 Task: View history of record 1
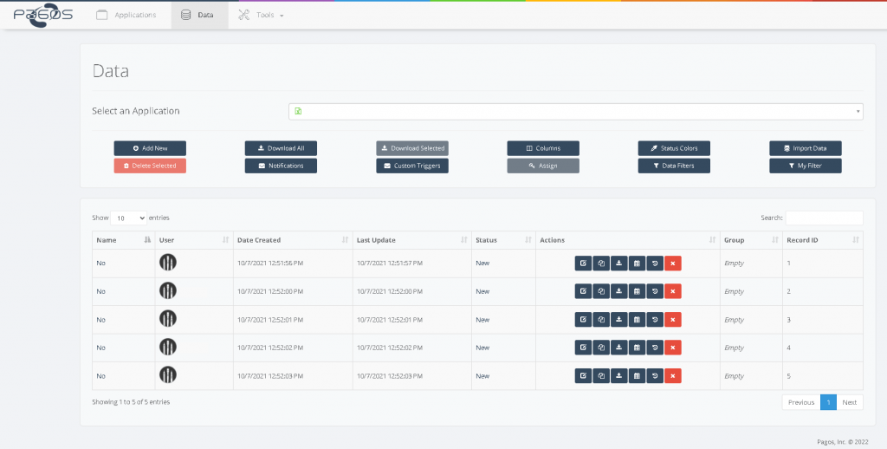pos(655,264)
